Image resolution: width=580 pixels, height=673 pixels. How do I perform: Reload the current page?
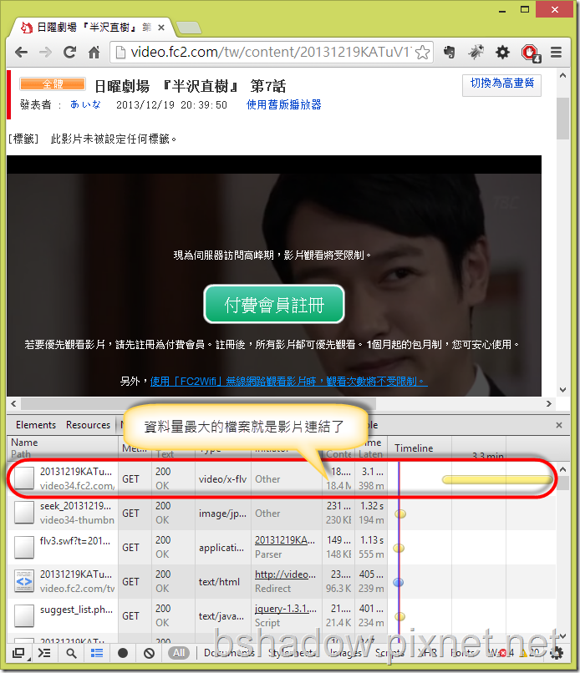[x=69, y=53]
